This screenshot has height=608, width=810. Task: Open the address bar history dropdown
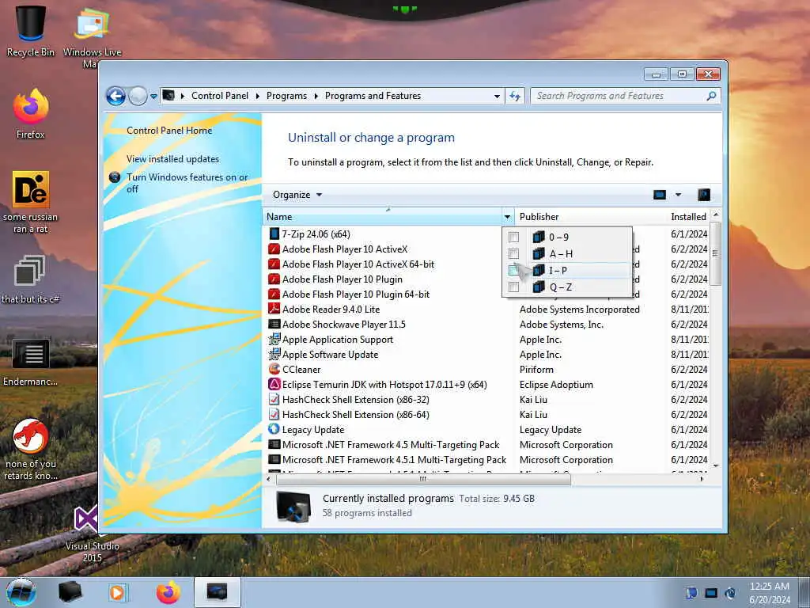pos(497,96)
